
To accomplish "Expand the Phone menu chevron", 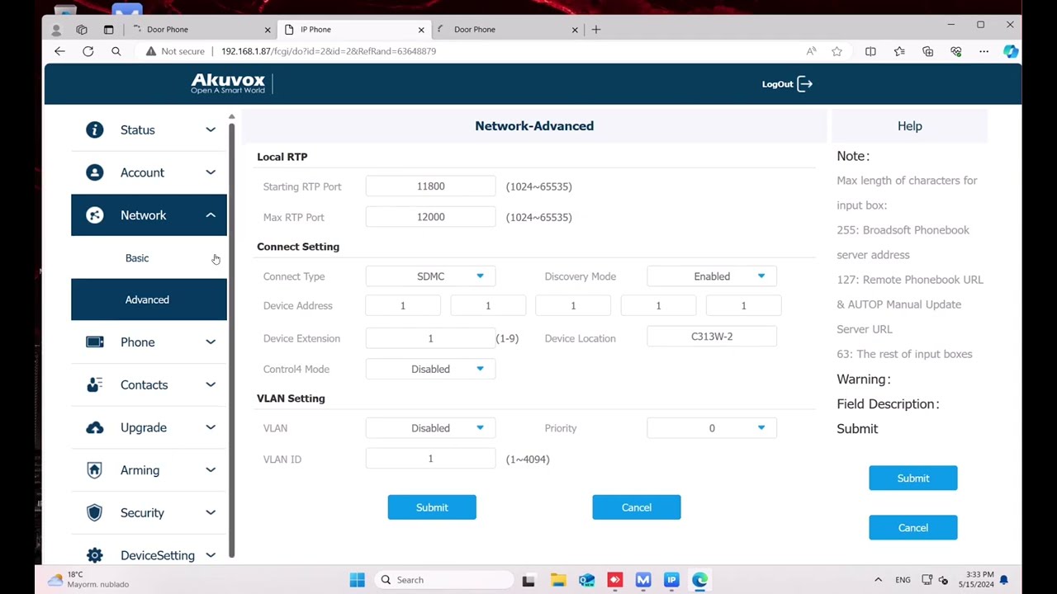I will [211, 342].
